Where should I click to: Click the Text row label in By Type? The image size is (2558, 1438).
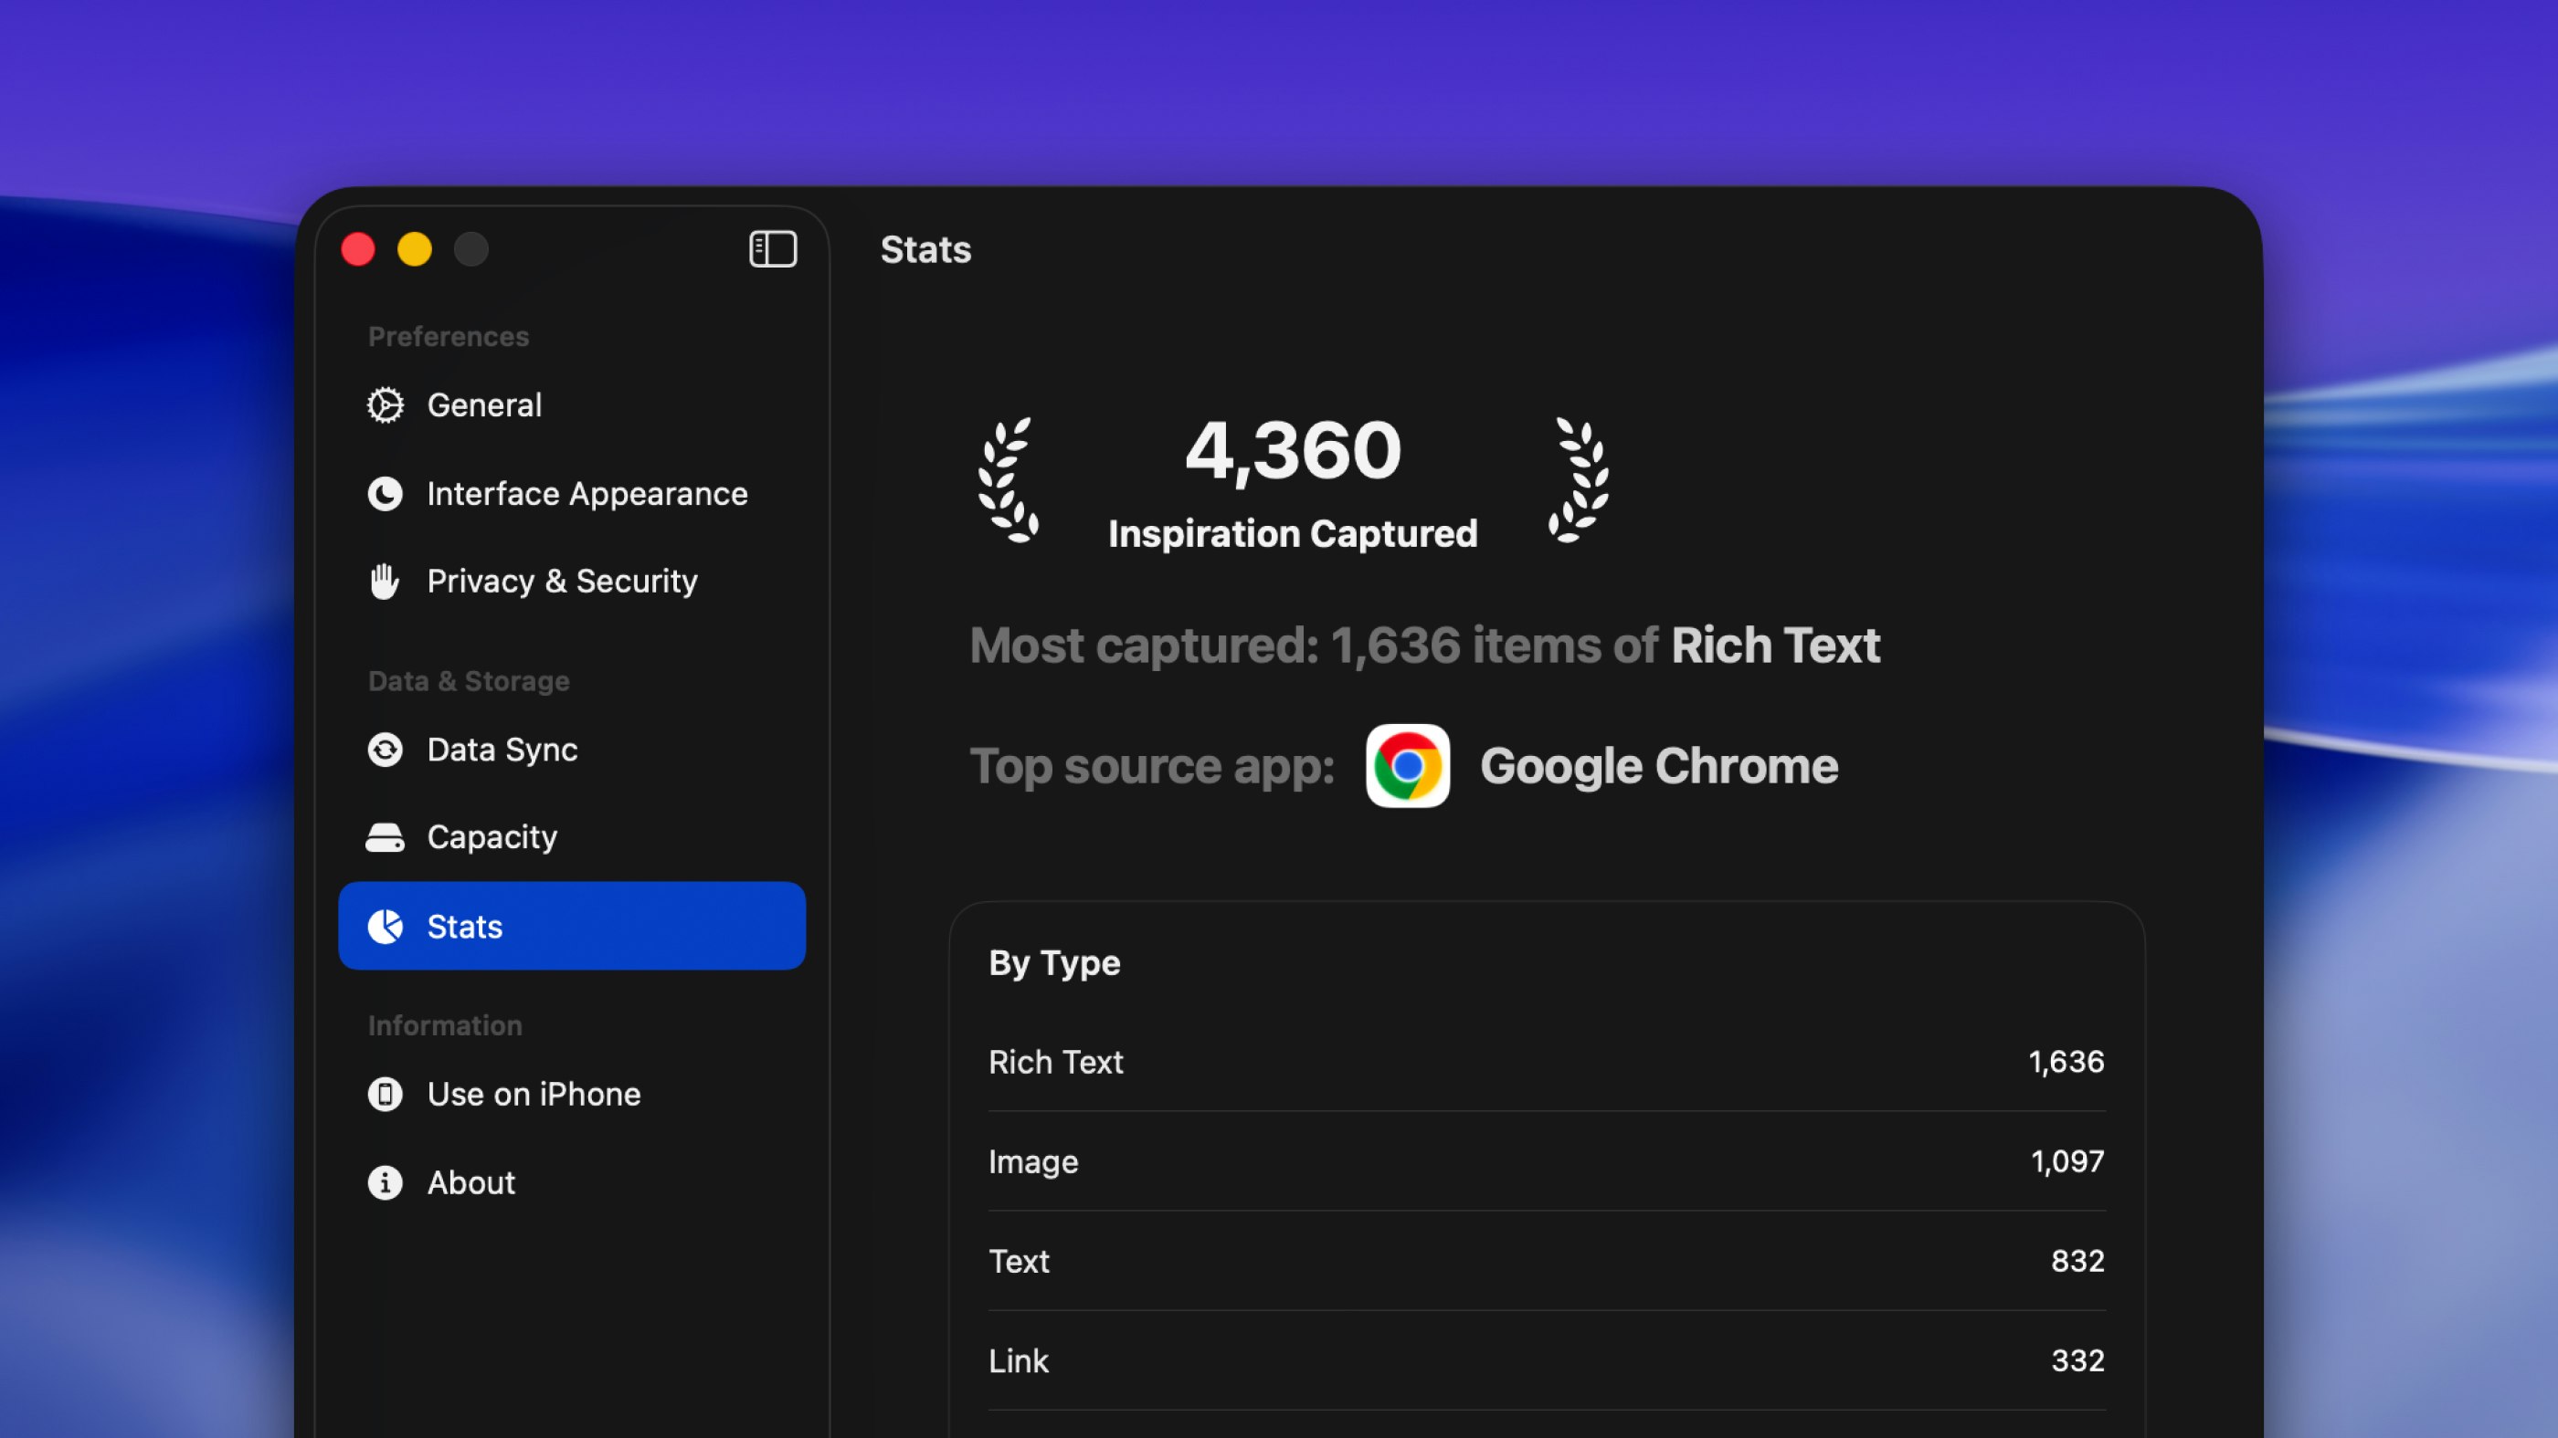(1019, 1260)
